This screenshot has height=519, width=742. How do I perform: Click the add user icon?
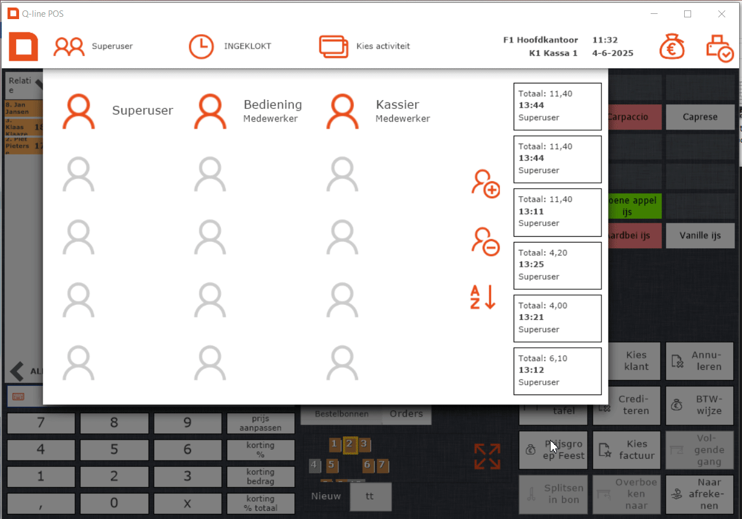click(x=485, y=184)
